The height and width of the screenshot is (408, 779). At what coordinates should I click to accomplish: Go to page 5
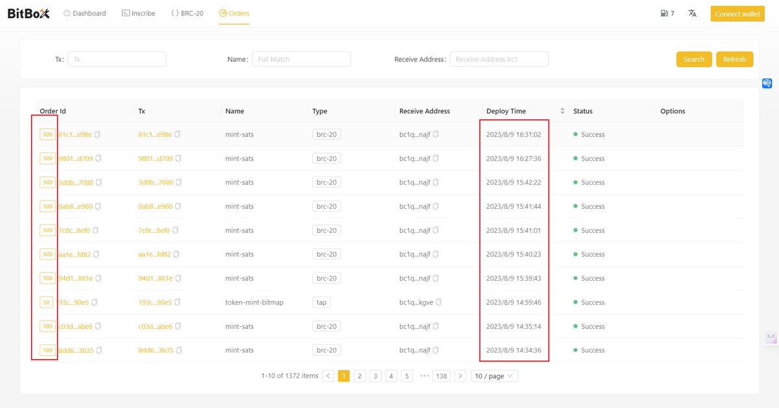[x=407, y=376]
